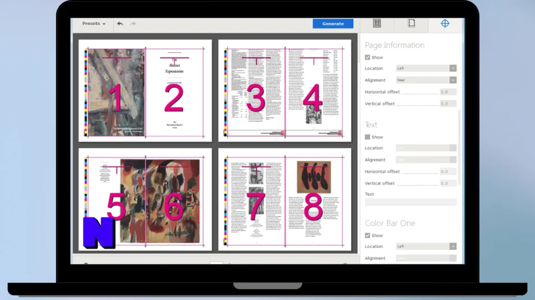Screen dimensions: 535x300
Task: Open Page Information Location dropdown
Action: click(426, 68)
